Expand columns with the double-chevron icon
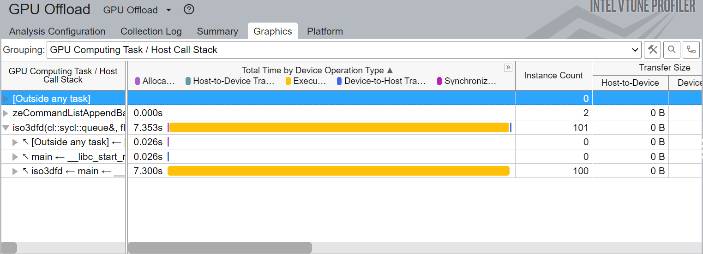703x254 pixels. point(508,68)
